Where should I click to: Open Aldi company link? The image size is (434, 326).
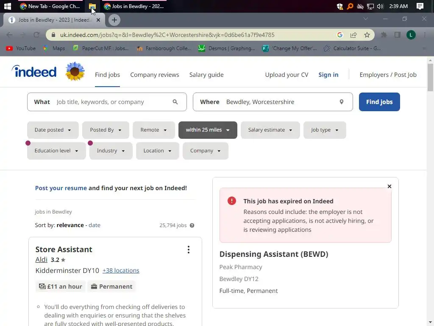(x=41, y=260)
